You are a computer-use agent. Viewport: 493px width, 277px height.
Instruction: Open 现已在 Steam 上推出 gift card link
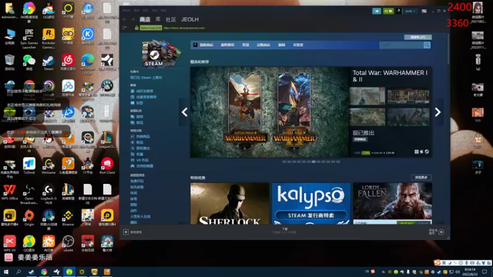(146, 78)
